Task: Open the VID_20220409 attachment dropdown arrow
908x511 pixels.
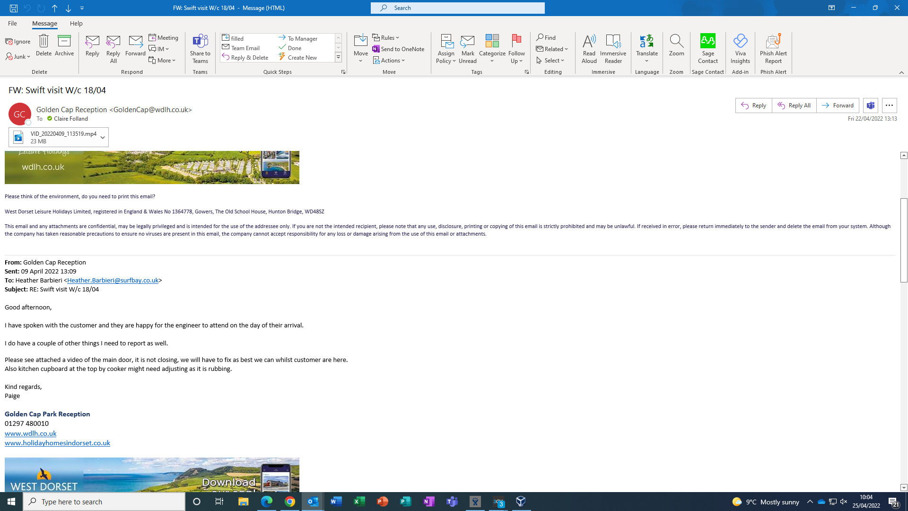Action: pos(103,137)
